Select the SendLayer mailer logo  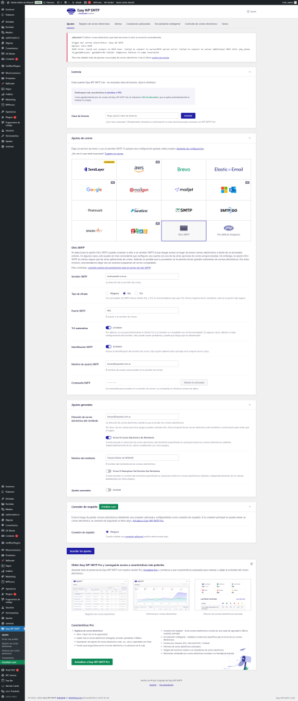coord(94,169)
